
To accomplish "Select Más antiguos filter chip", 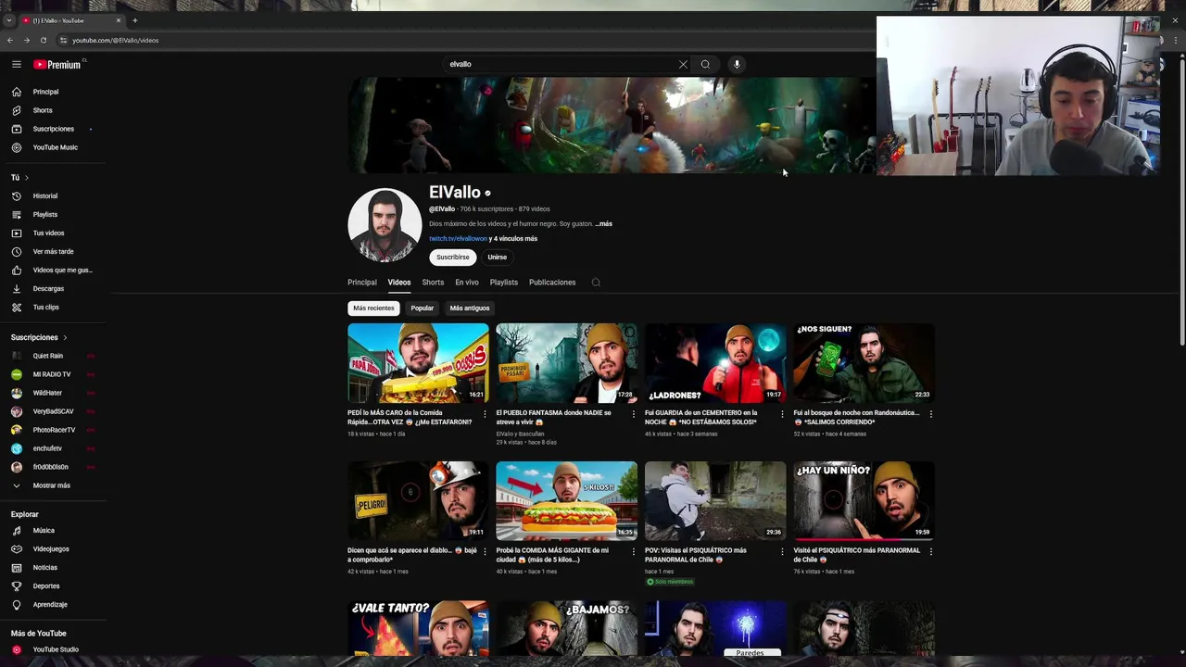I will [x=470, y=308].
